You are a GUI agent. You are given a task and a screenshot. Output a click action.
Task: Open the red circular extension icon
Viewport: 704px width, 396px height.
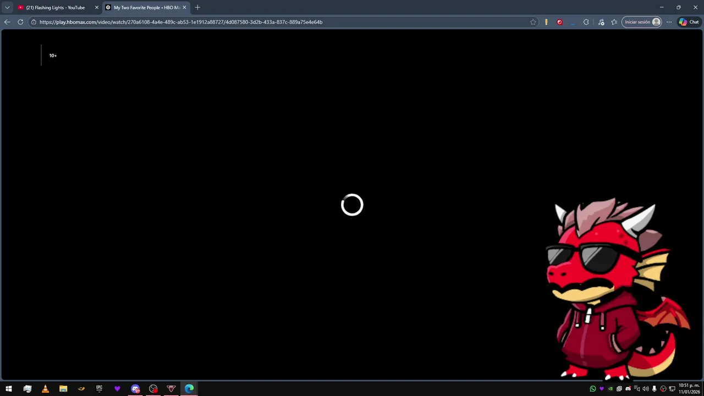(x=559, y=22)
